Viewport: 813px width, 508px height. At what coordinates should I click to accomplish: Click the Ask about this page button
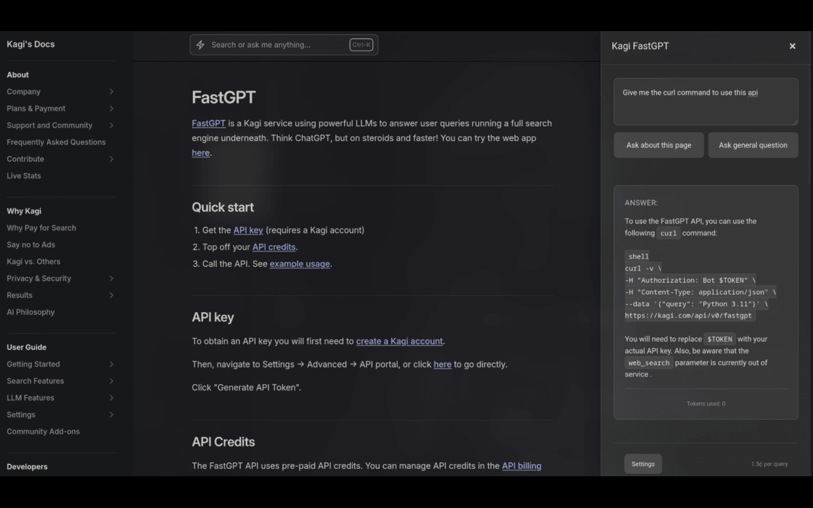[x=659, y=145]
